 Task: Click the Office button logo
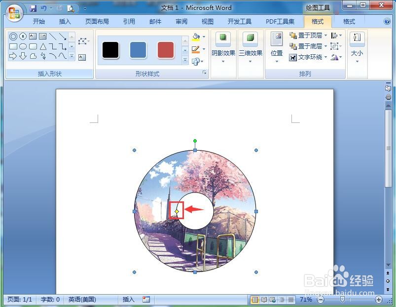click(x=14, y=13)
